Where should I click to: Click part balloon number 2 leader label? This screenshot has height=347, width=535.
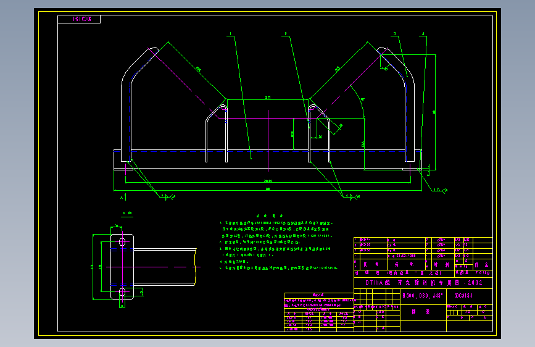point(286,34)
